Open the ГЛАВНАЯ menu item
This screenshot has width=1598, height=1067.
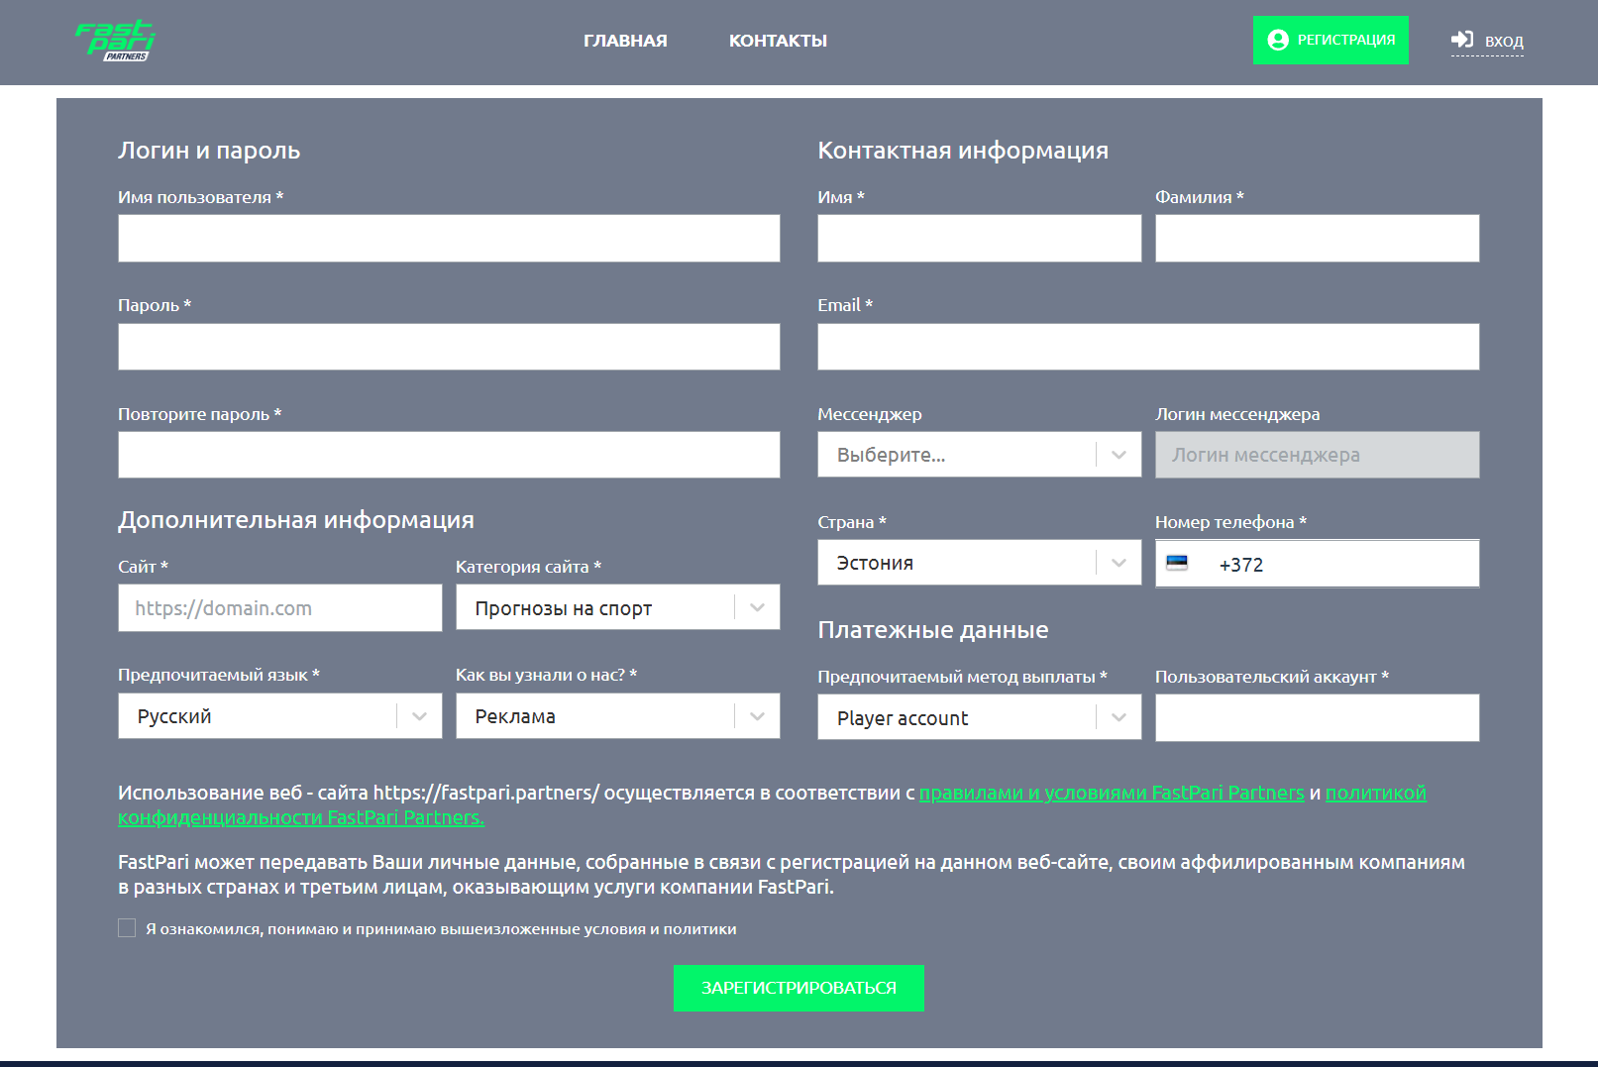click(x=625, y=41)
